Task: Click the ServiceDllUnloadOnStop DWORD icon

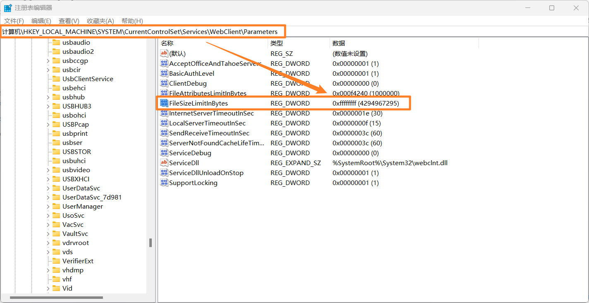Action: pyautogui.click(x=164, y=173)
